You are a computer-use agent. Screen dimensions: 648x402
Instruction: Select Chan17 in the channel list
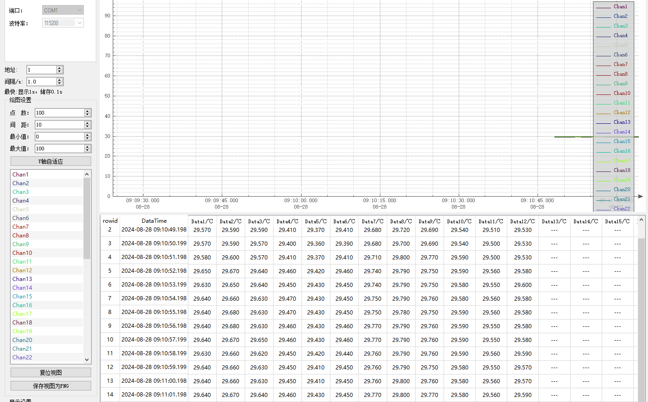click(22, 314)
